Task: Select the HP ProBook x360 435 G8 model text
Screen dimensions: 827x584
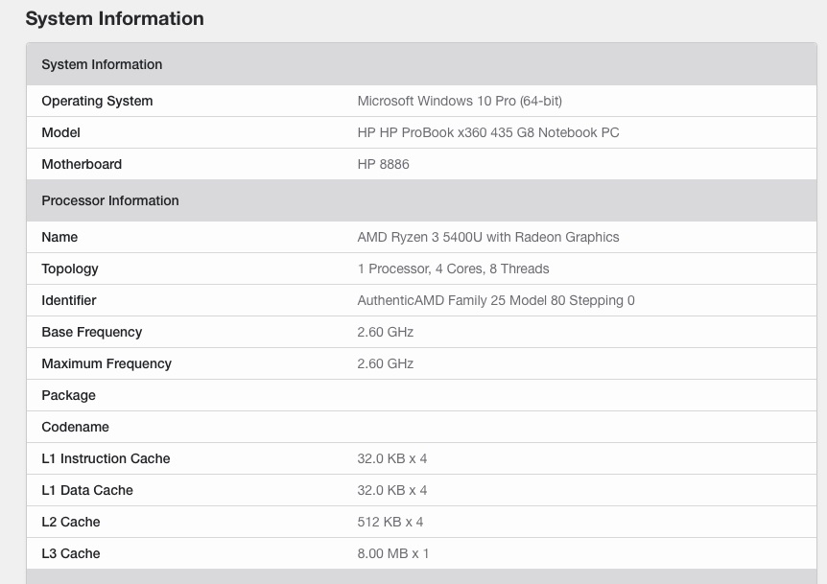Action: pyautogui.click(x=487, y=132)
